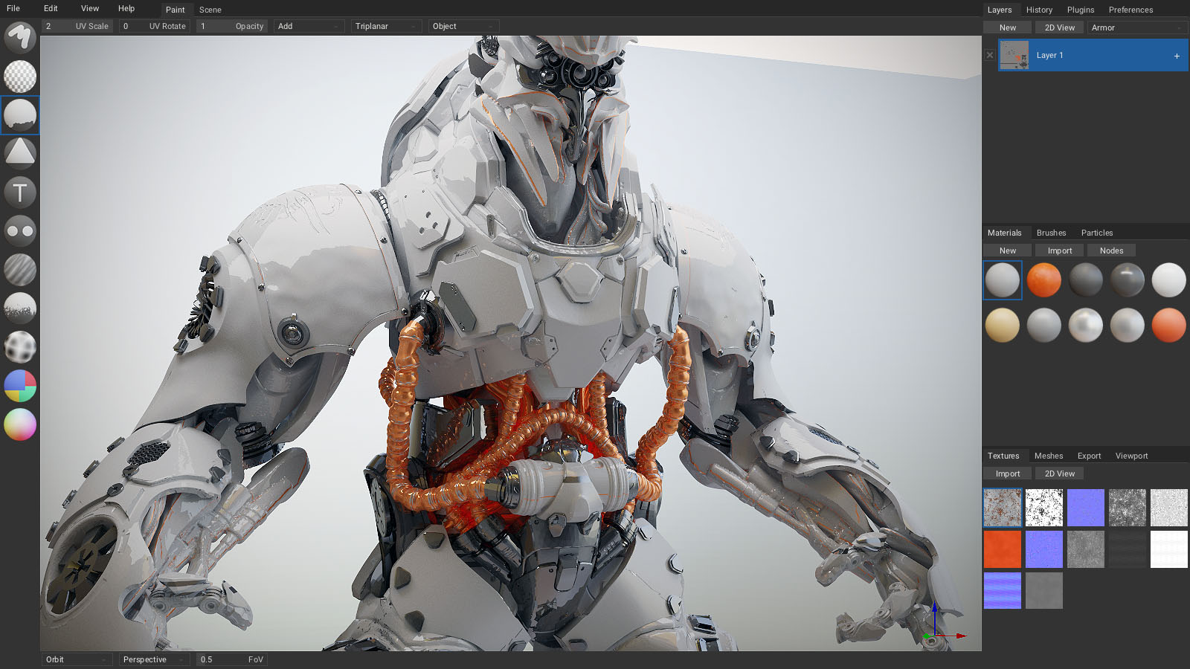Screen dimensions: 1190x669
Task: Expand the Armor mesh selector dropdown
Action: (1136, 27)
